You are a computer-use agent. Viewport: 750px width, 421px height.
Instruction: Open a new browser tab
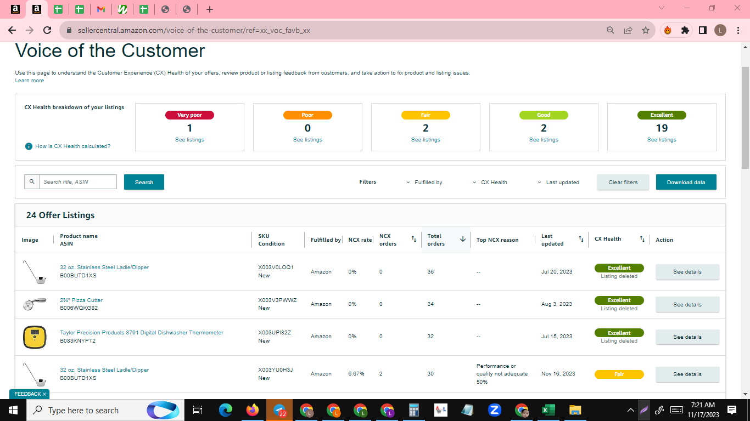click(210, 9)
